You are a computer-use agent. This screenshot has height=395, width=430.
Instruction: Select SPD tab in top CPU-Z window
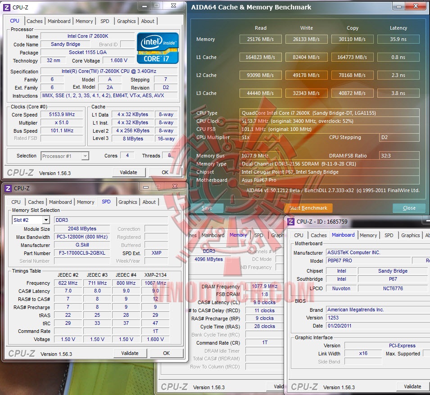pos(105,21)
